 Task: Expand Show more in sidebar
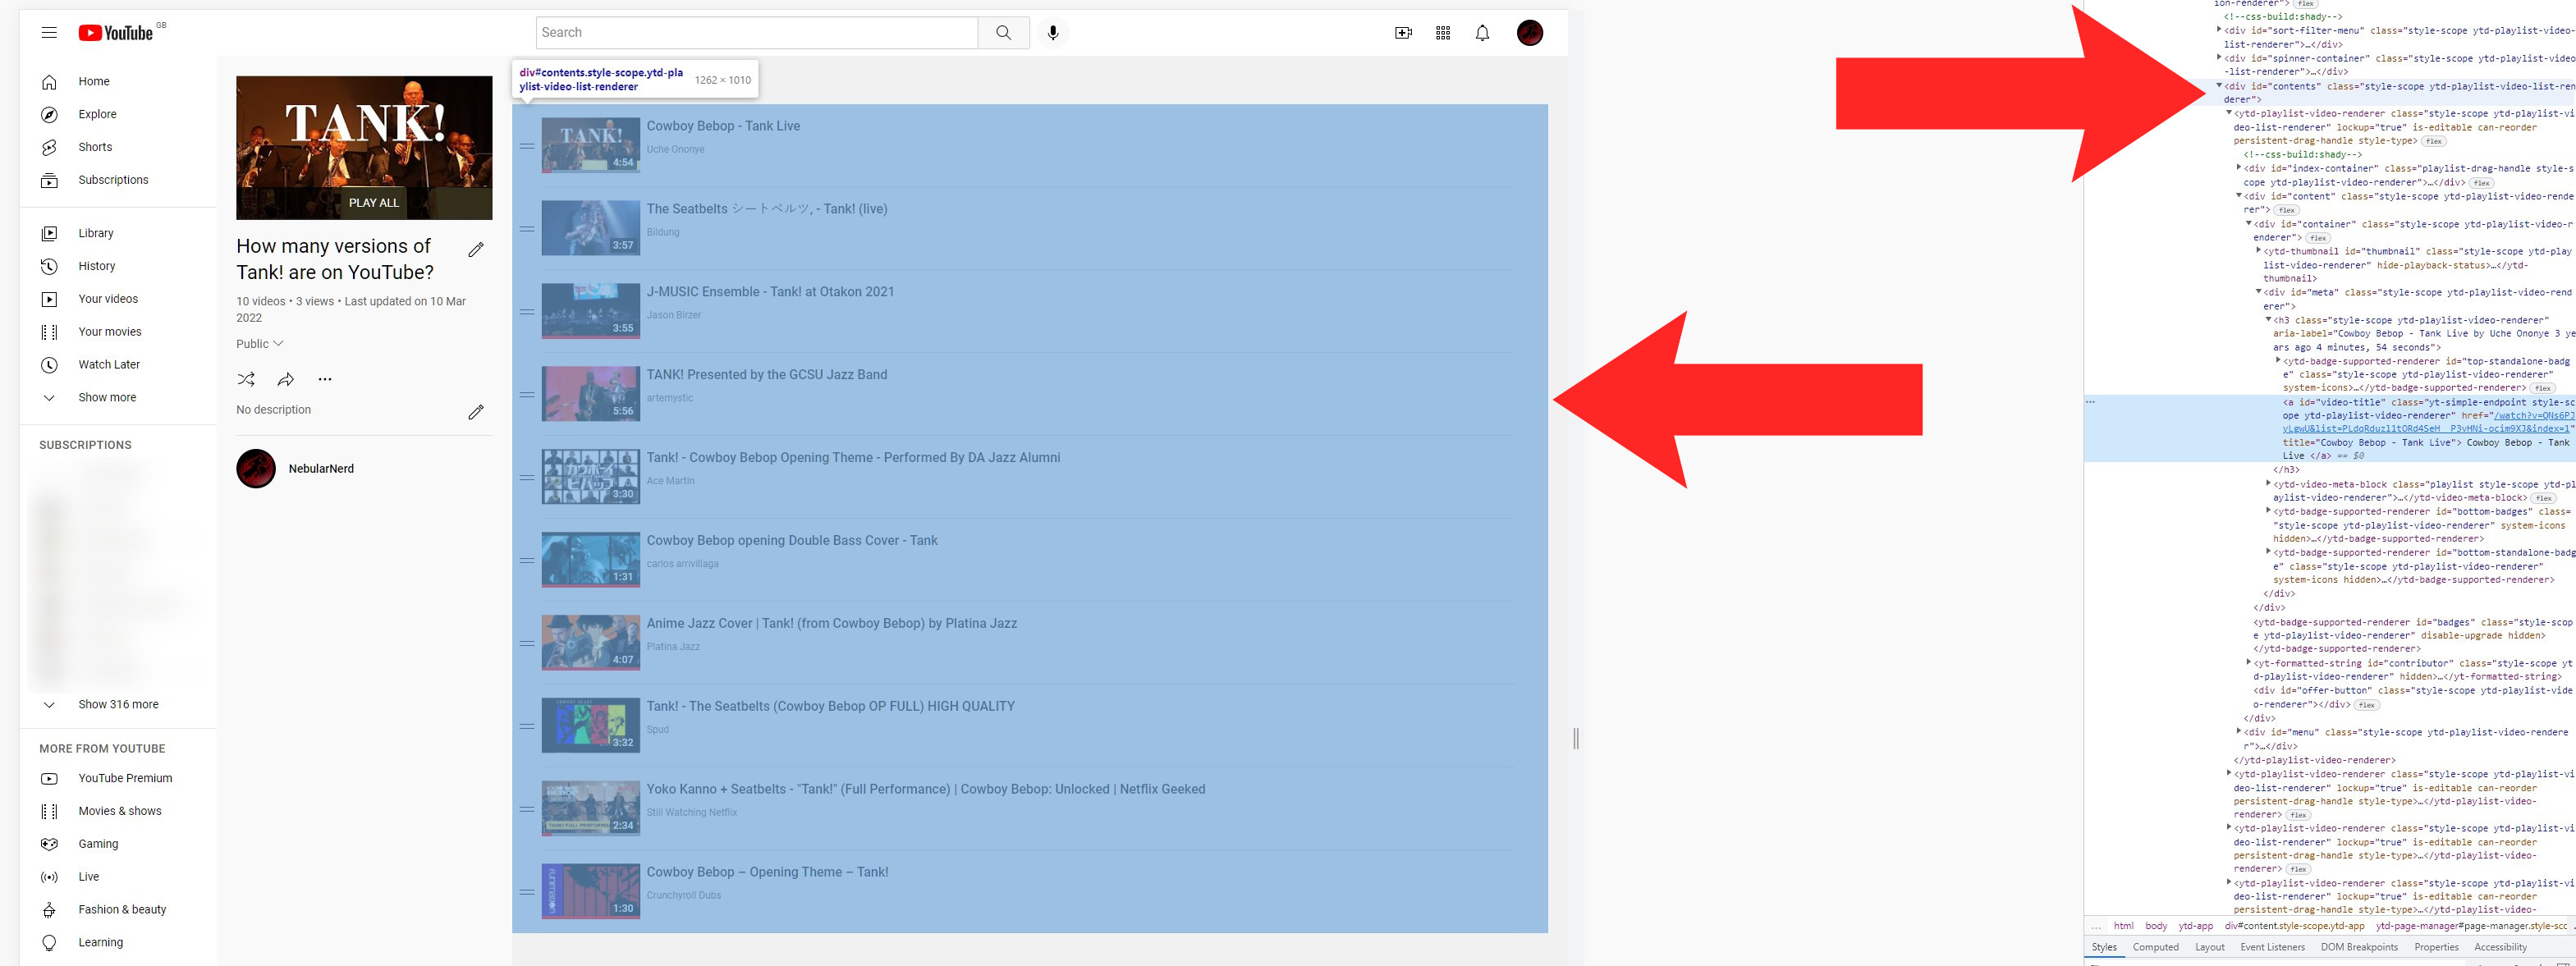coord(107,398)
